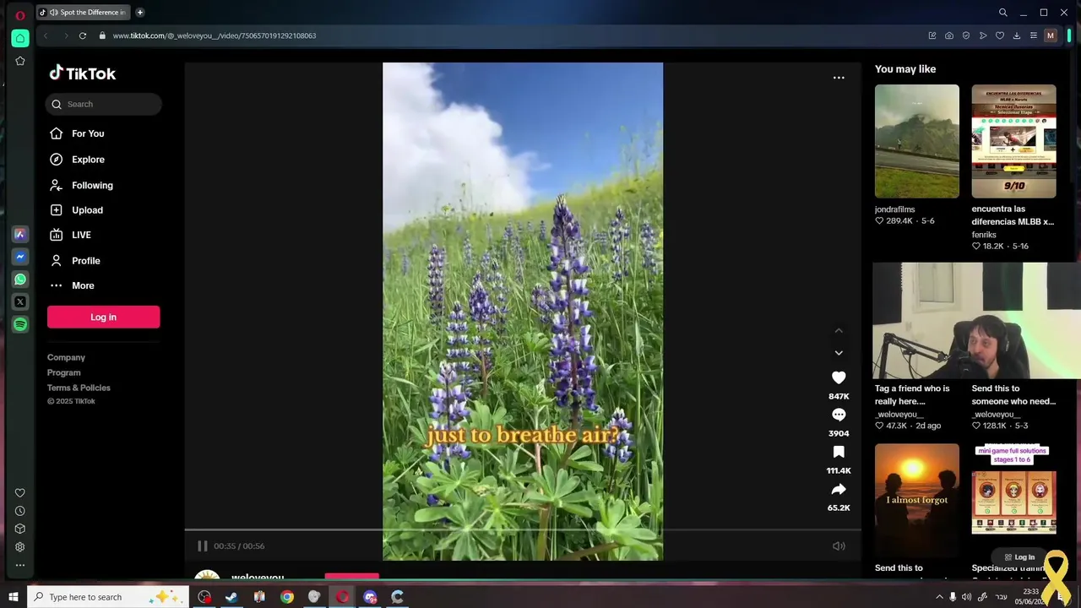
Task: Open Opera Easy Setup sliders
Action: click(1034, 35)
